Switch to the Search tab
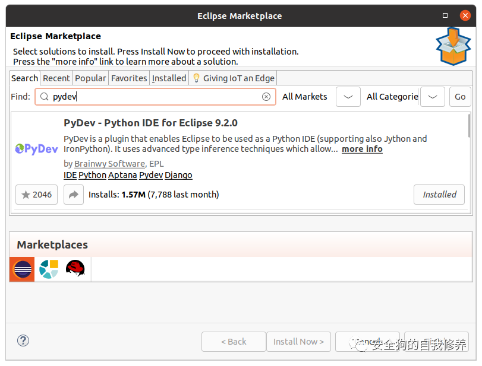Screen dimensions: 482x366 [x=24, y=78]
